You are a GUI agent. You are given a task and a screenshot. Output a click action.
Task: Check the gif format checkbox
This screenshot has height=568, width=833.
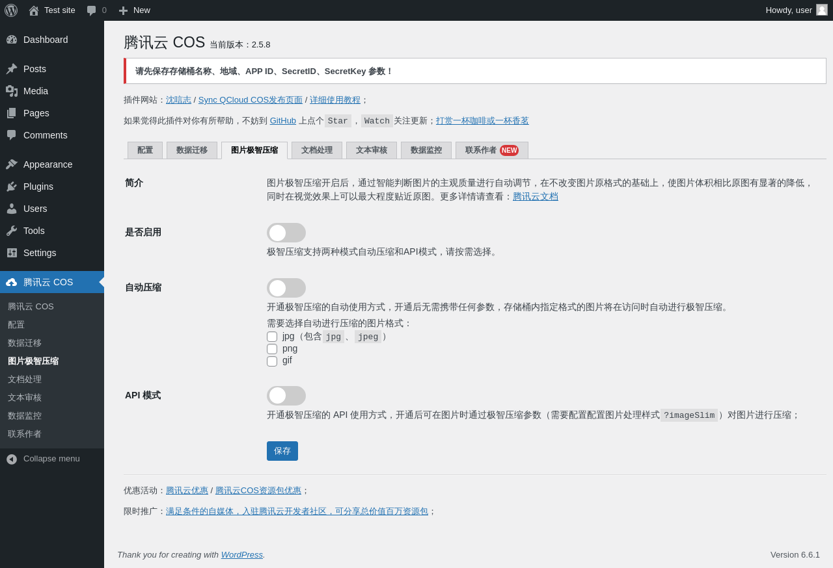(272, 361)
